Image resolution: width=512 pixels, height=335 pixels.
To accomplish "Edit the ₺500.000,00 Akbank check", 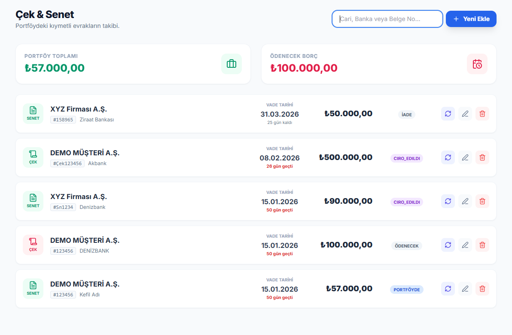I will pos(465,157).
